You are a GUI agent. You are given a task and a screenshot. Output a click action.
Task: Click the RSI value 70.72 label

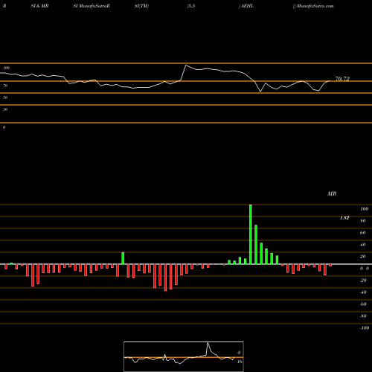click(x=342, y=79)
